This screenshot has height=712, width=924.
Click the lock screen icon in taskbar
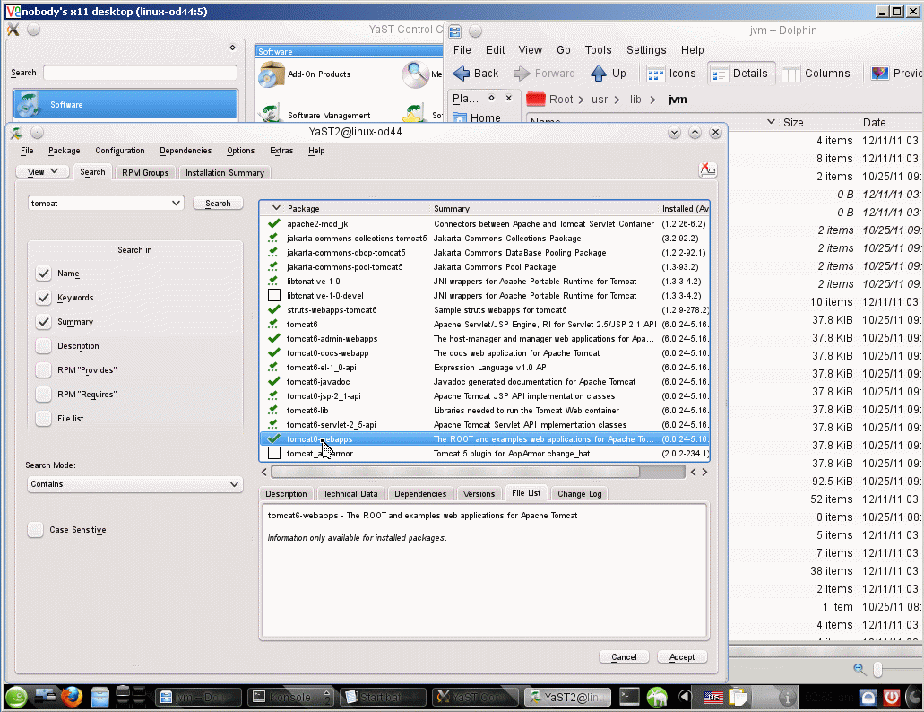coord(868,698)
